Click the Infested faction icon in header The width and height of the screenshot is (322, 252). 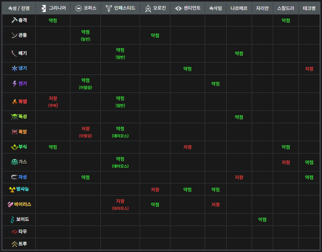[x=109, y=8]
